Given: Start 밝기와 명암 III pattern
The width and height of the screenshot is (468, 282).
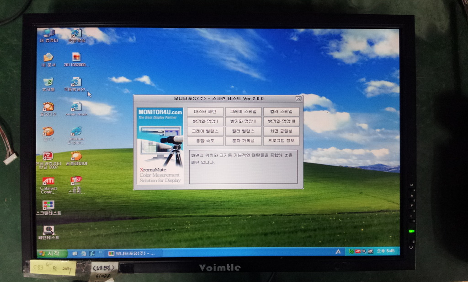Looking at the screenshot, I should click(x=281, y=121).
